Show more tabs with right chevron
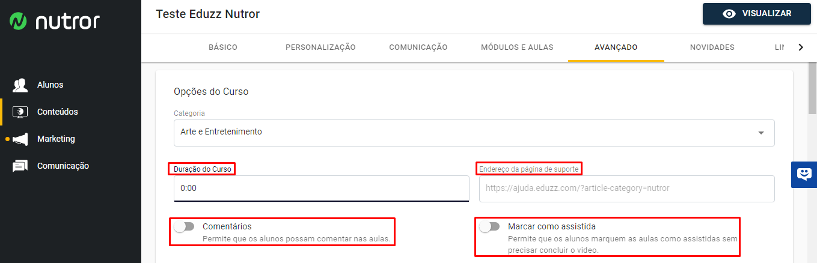 (800, 47)
